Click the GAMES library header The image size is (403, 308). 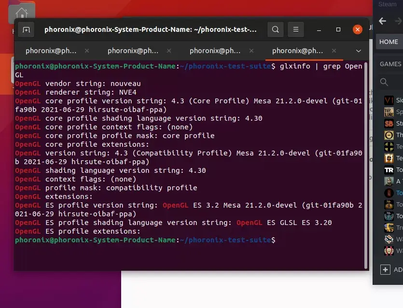click(390, 64)
